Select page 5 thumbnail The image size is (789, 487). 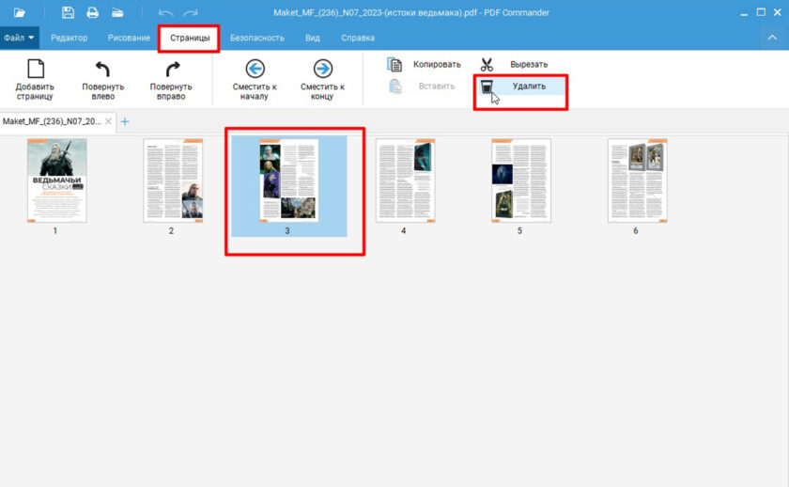pos(521,181)
